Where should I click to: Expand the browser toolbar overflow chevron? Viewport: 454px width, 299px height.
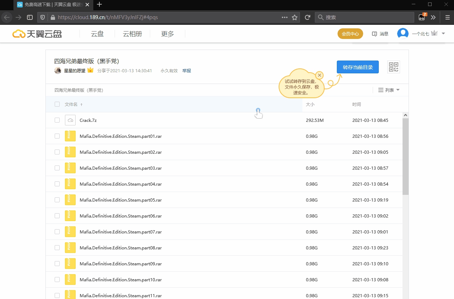click(433, 17)
